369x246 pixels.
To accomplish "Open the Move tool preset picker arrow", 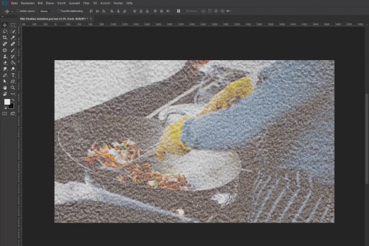I will [12, 11].
